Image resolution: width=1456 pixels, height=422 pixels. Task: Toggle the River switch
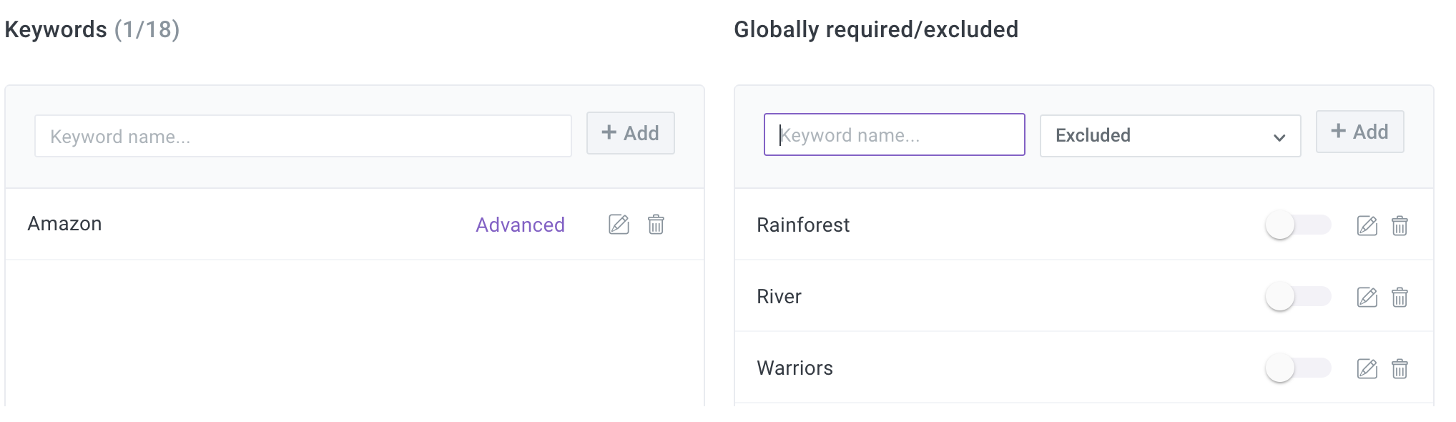coord(1298,297)
